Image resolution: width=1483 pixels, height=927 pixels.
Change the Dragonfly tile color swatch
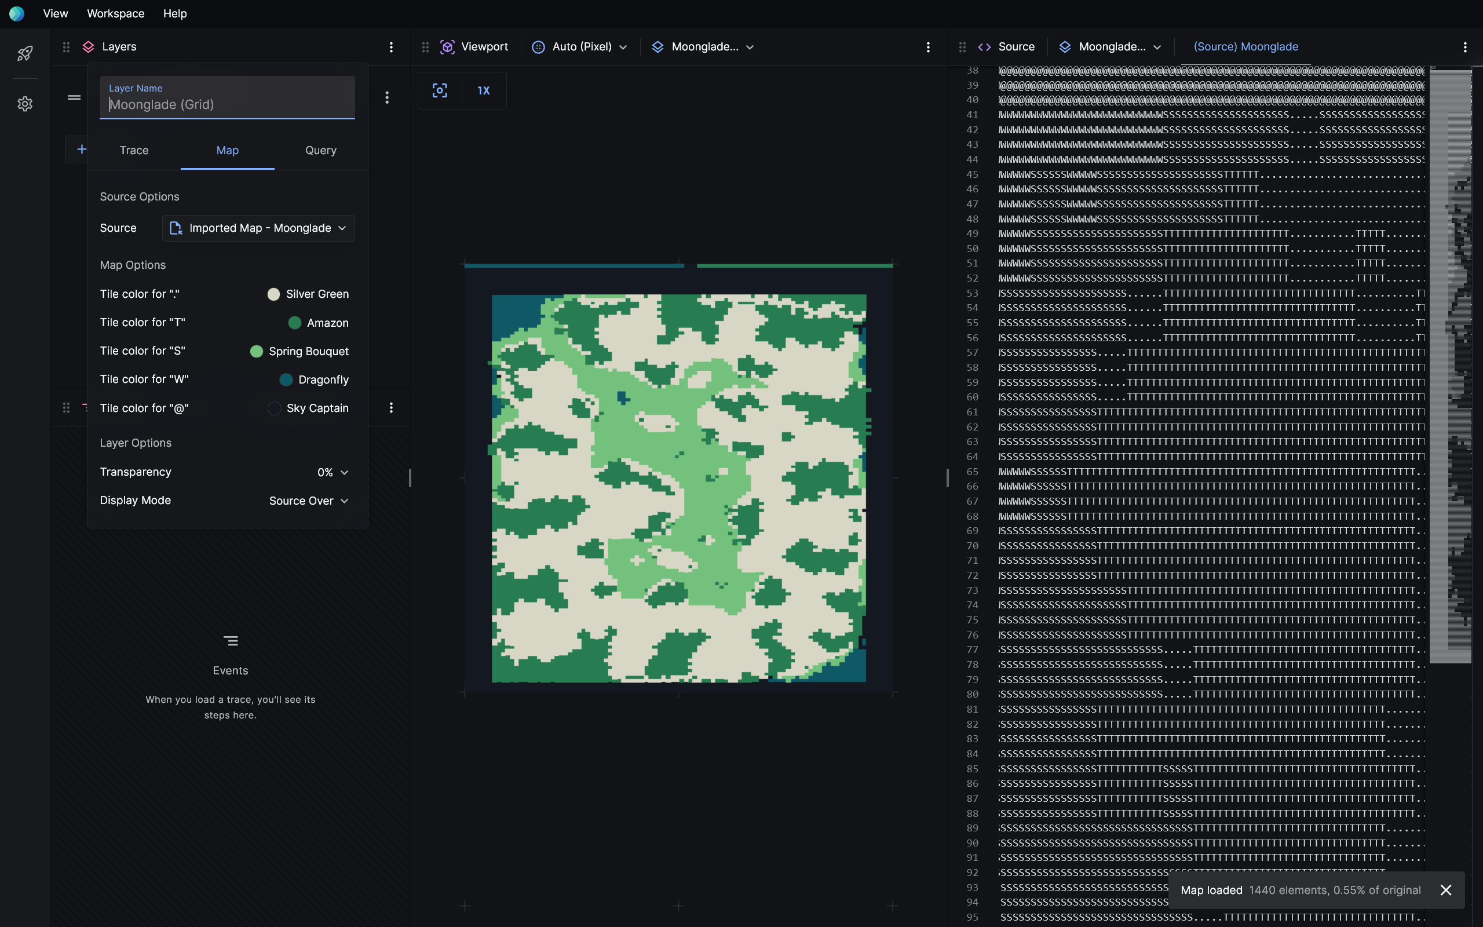tap(286, 380)
